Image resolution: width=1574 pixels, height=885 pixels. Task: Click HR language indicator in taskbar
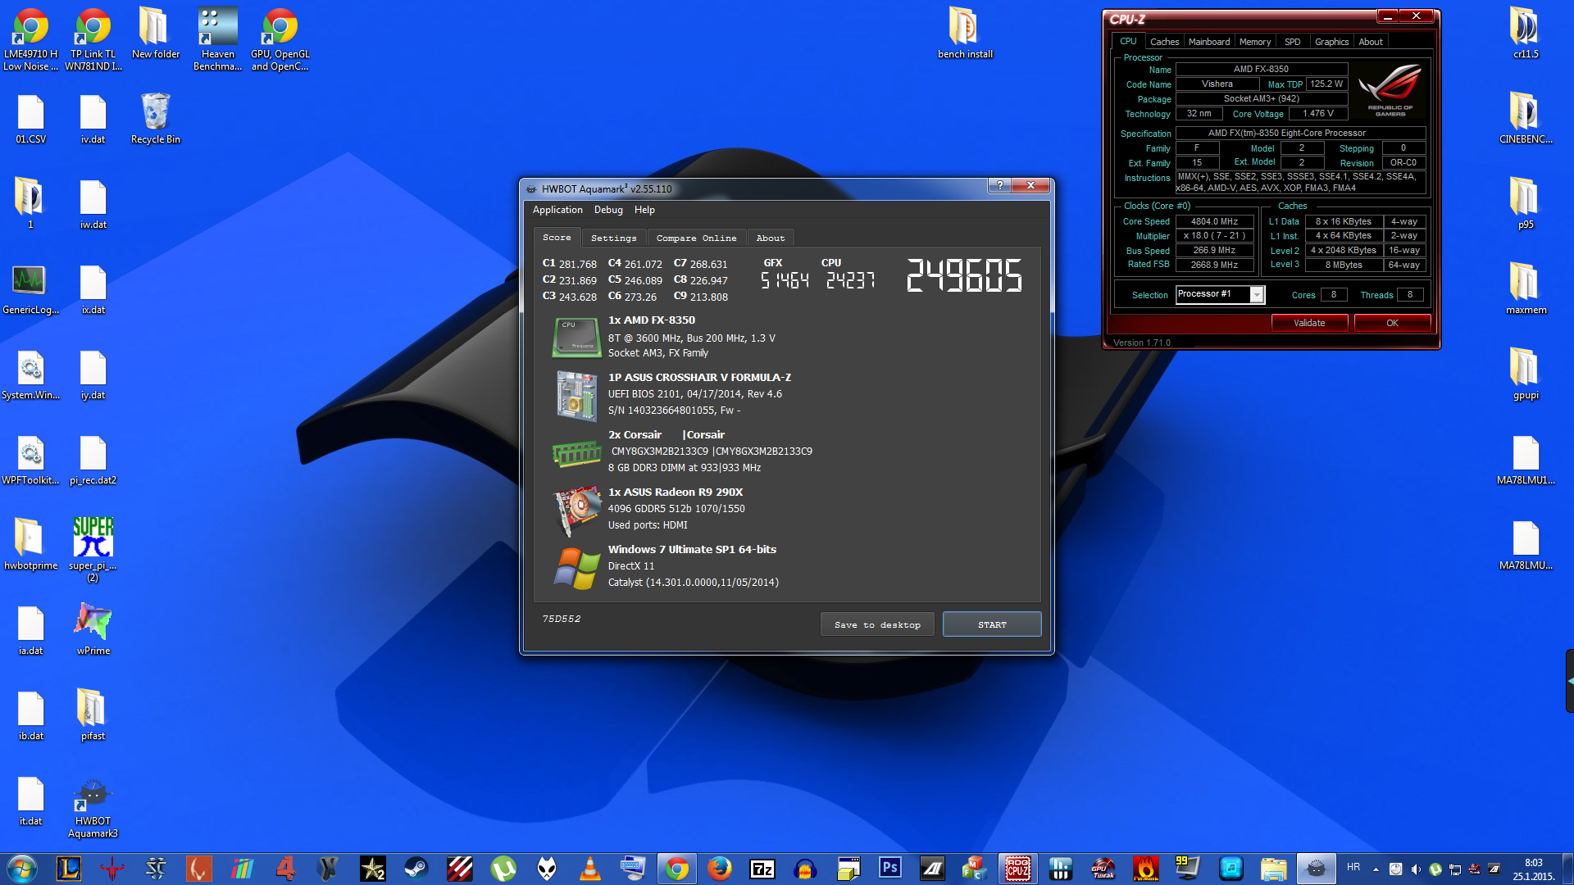click(1353, 867)
